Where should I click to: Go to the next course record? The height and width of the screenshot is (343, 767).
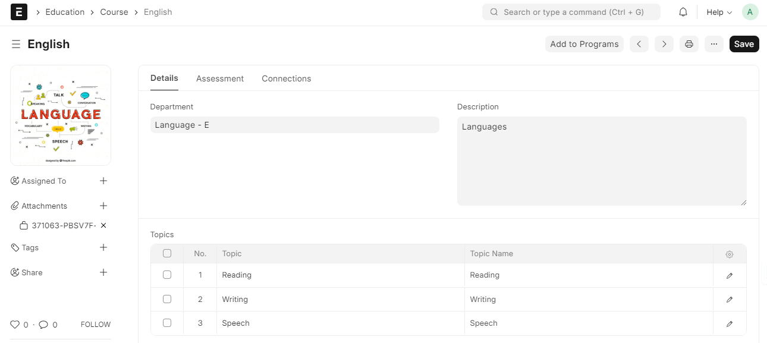point(664,44)
